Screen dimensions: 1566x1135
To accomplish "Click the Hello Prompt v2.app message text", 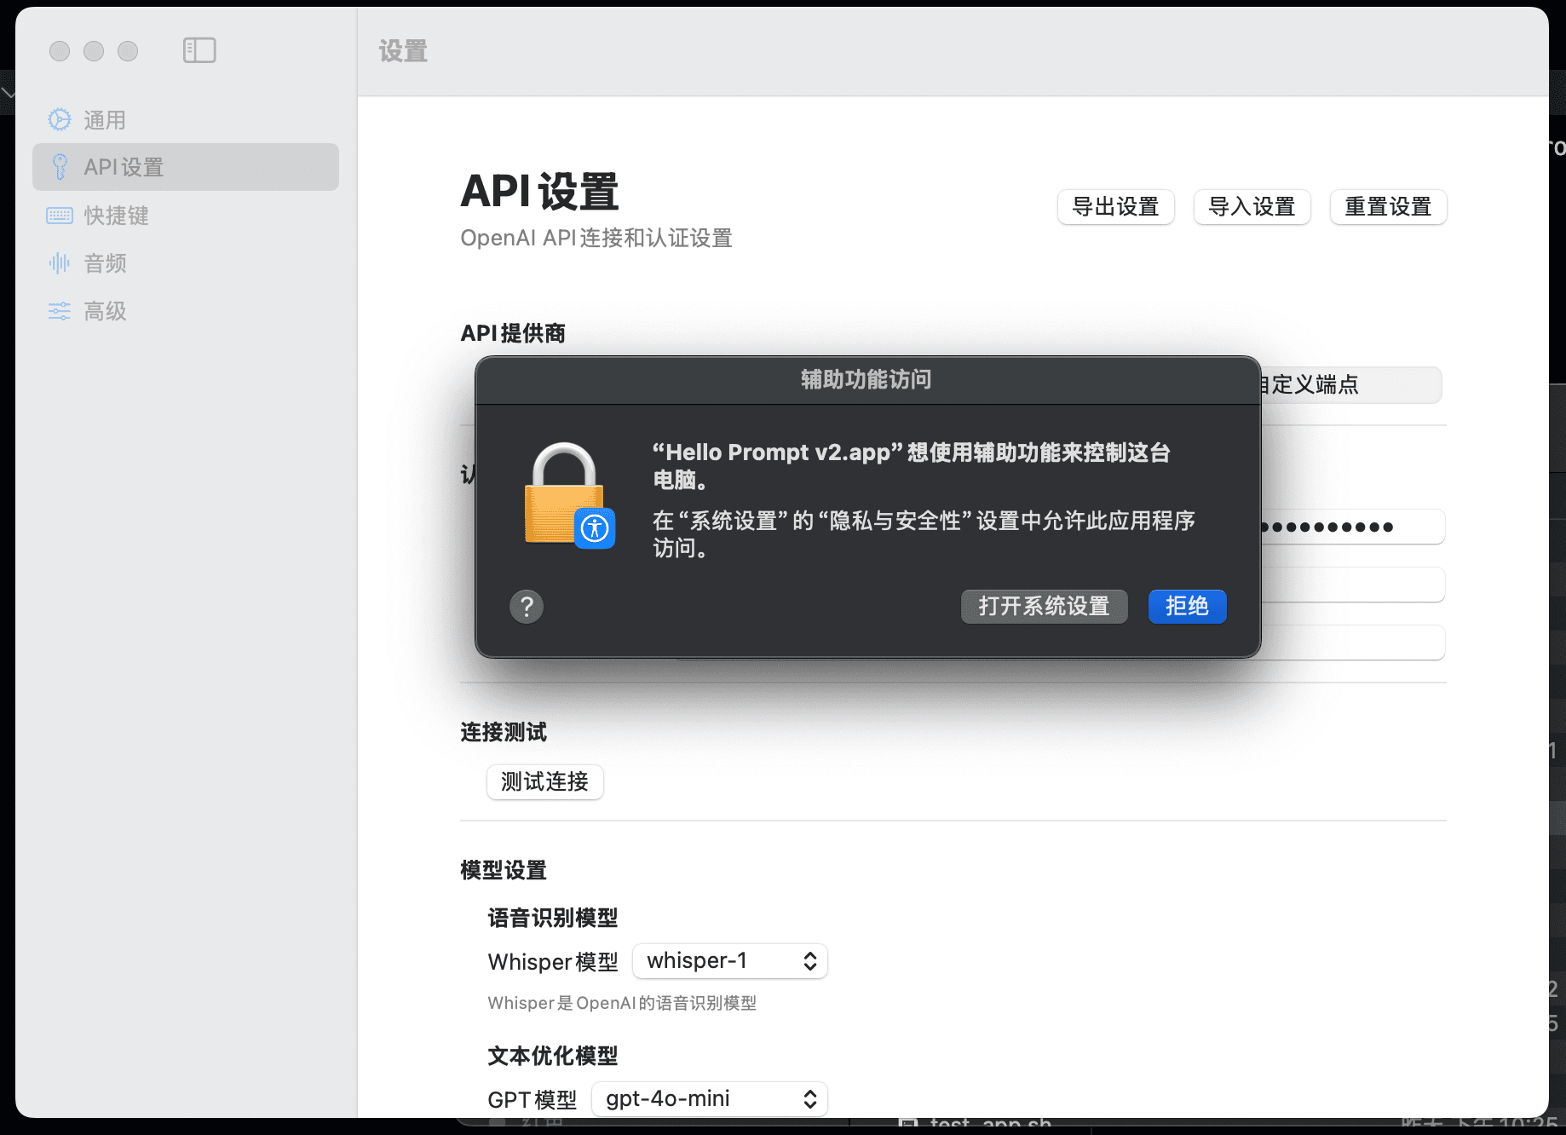I will coord(912,465).
